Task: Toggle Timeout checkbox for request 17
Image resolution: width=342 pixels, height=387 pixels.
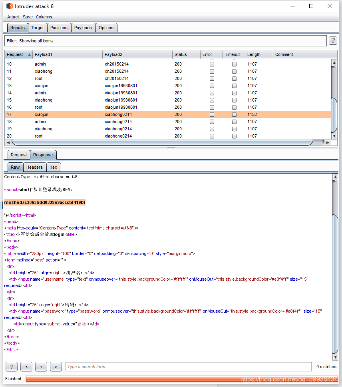Action: coord(234,114)
